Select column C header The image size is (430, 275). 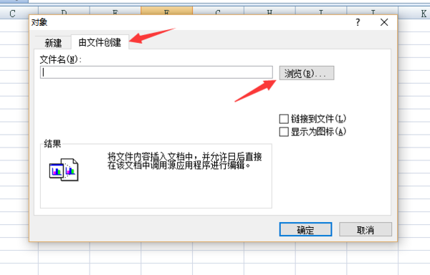point(12,13)
